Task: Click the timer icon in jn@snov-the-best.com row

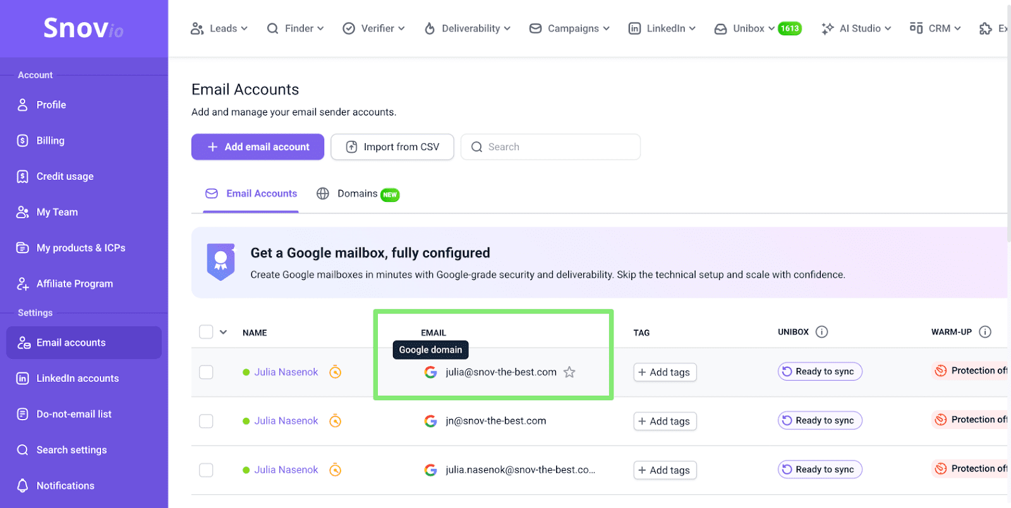Action: click(x=336, y=421)
